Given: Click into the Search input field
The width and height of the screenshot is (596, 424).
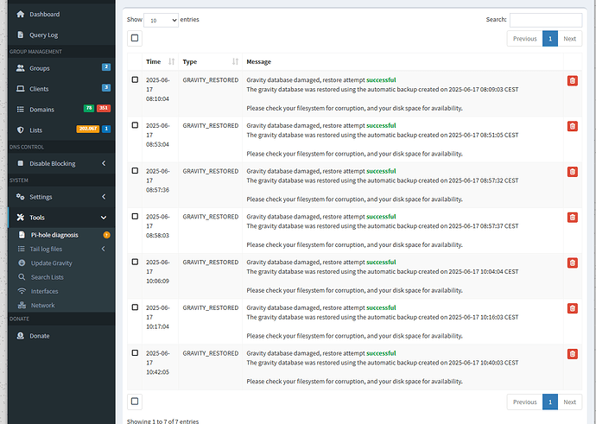Looking at the screenshot, I should (545, 19).
